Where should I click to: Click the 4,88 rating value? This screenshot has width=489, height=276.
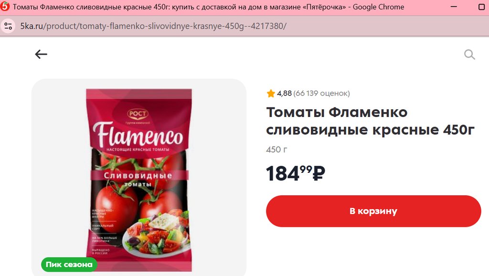click(284, 93)
